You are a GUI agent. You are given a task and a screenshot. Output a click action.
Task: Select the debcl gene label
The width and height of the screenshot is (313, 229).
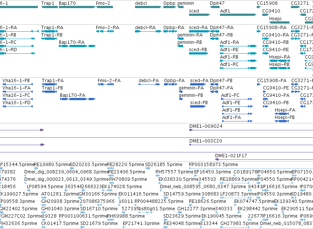coord(141,3)
